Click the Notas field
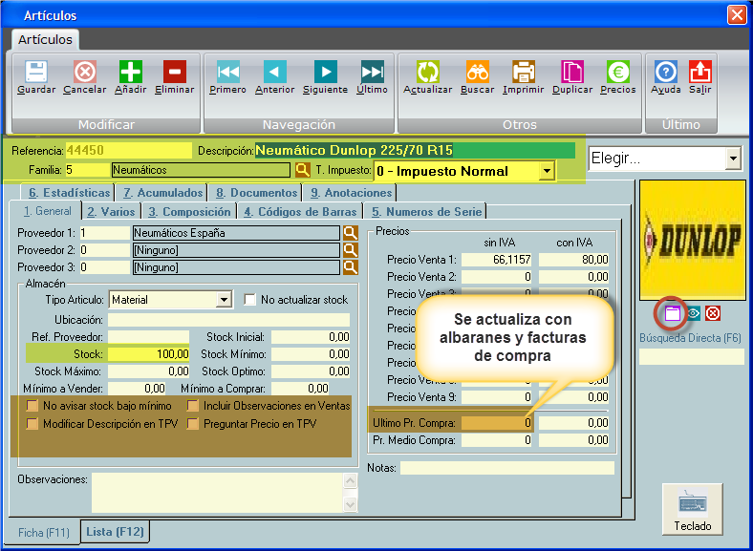The height and width of the screenshot is (551, 753). click(x=507, y=468)
